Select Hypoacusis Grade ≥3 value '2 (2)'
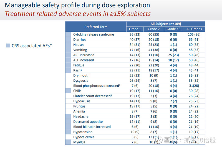This screenshot has width=222, height=147. [173, 101]
